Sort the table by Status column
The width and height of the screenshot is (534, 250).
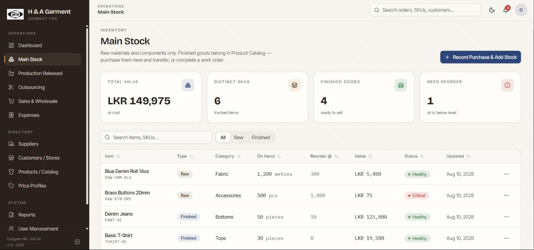pos(414,156)
